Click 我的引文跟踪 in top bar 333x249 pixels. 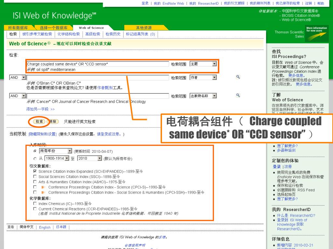point(234,3)
